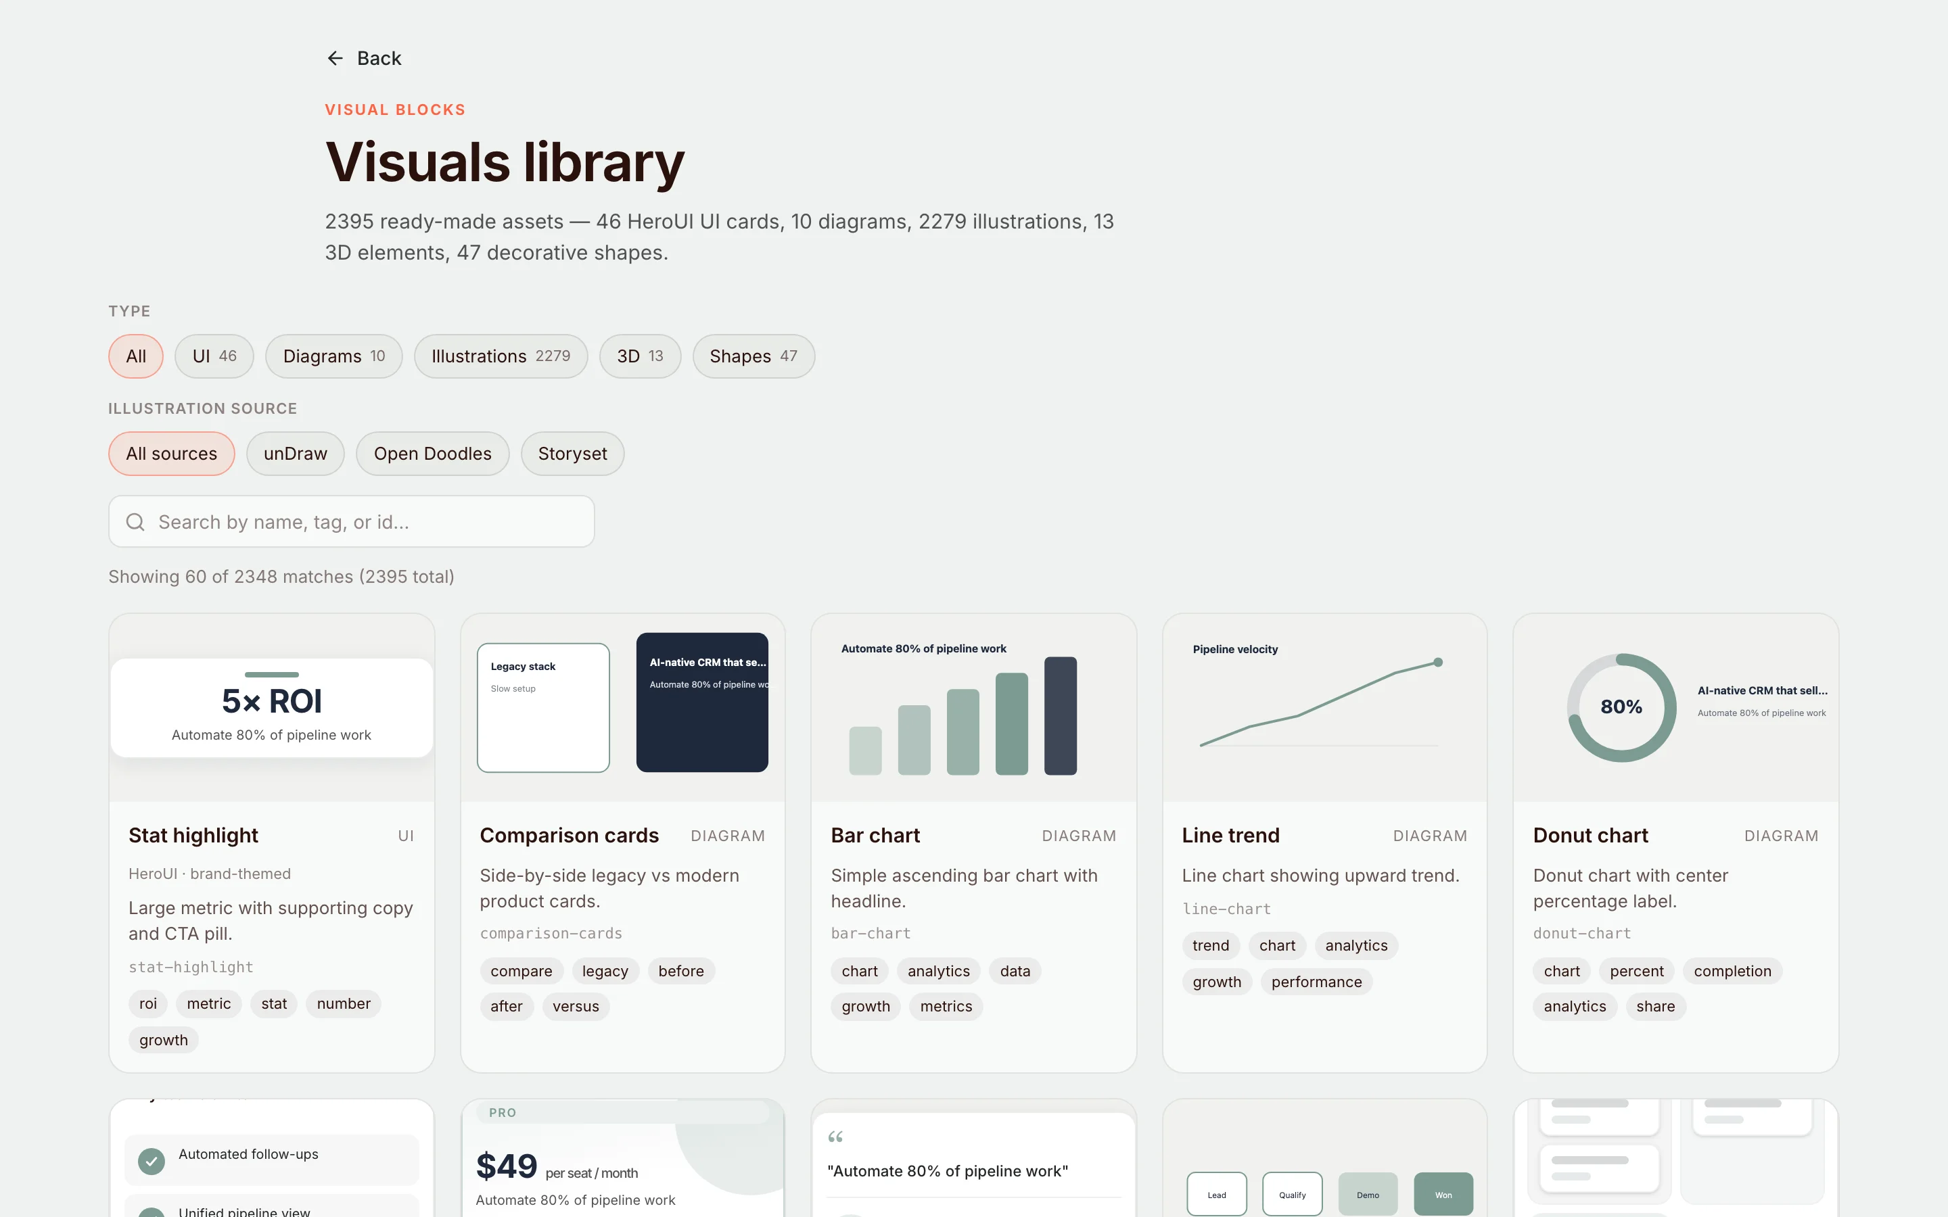Click the stat tag on Stat highlight
Viewport: 1948px width, 1217px height.
click(x=274, y=1004)
